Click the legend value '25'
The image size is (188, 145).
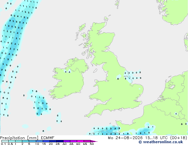click(58, 144)
